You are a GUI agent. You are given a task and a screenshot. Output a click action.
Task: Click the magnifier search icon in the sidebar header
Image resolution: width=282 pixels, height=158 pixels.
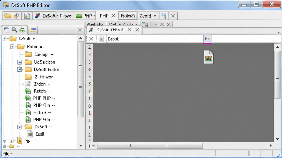click(15, 30)
